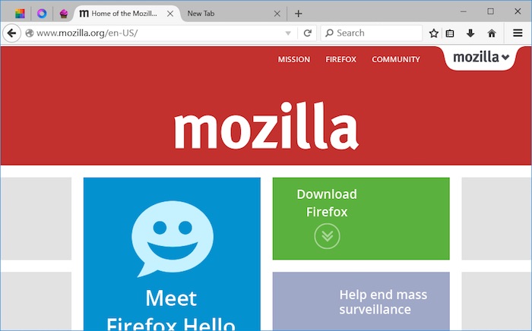Switch to the colorful squares pinned tab
The width and height of the screenshot is (532, 331).
click(x=20, y=14)
